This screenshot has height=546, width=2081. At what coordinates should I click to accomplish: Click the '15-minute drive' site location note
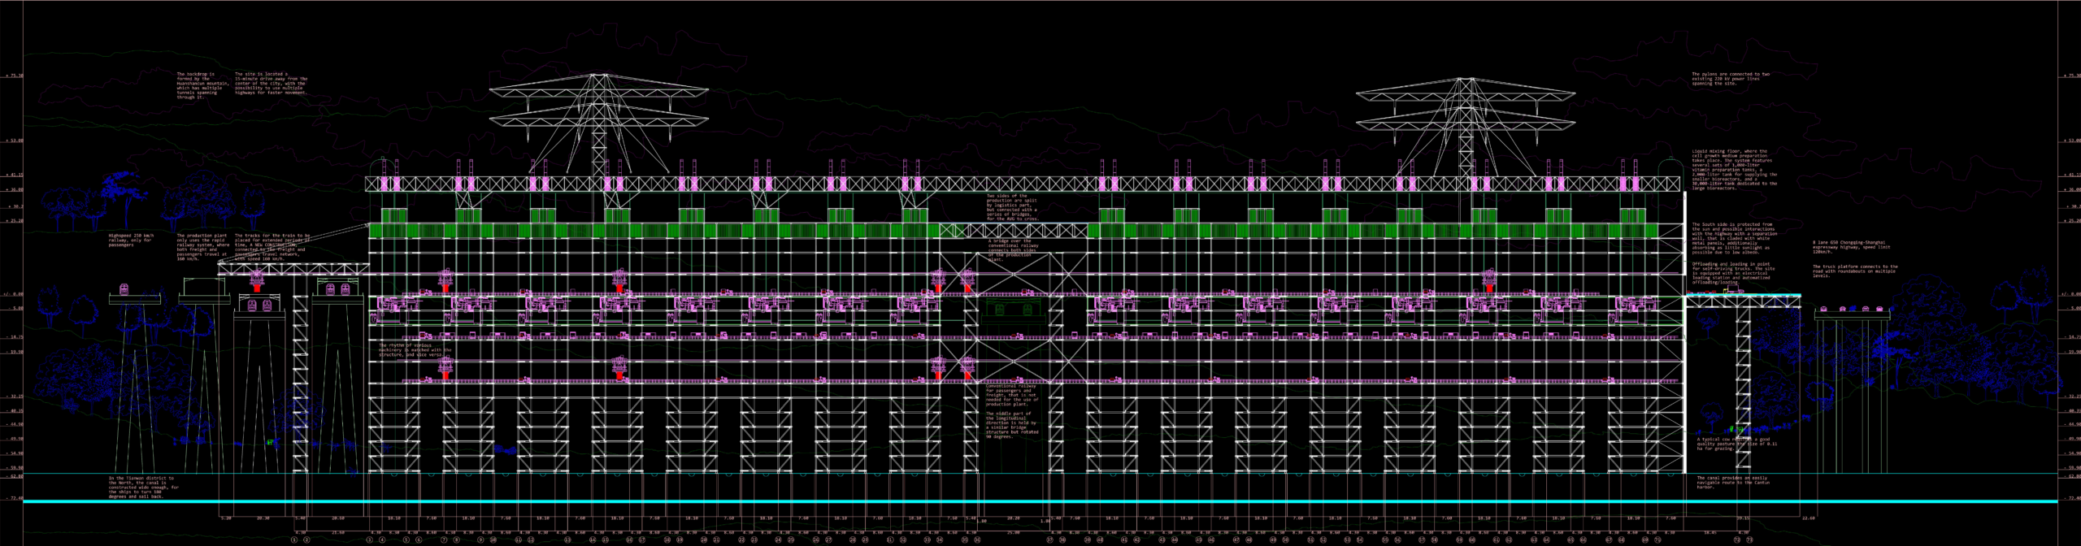(271, 83)
